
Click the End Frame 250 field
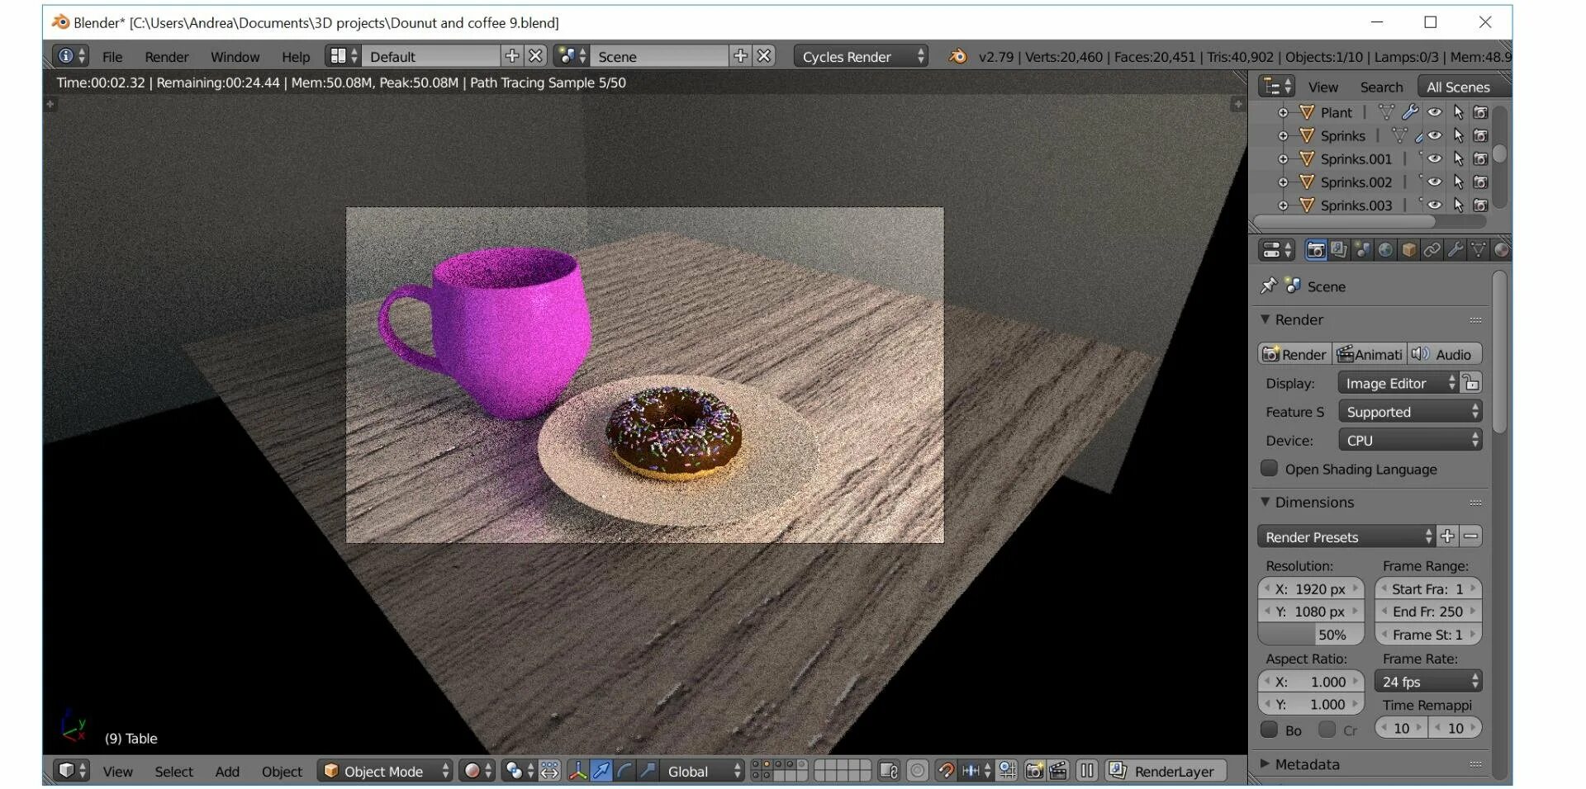click(x=1428, y=612)
